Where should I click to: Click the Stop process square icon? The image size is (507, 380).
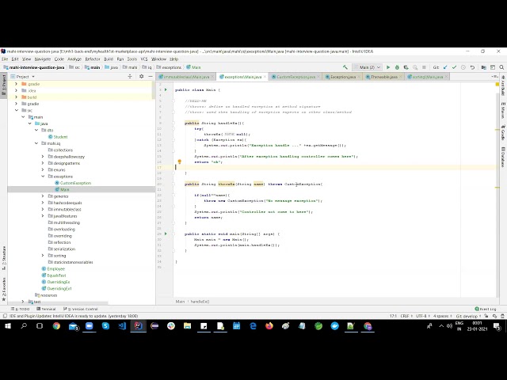[x=424, y=67]
